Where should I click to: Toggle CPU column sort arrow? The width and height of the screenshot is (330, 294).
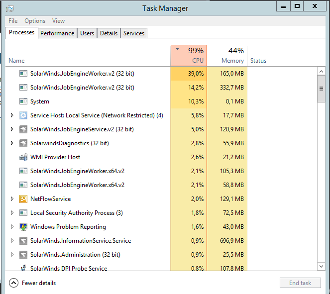coord(177,49)
